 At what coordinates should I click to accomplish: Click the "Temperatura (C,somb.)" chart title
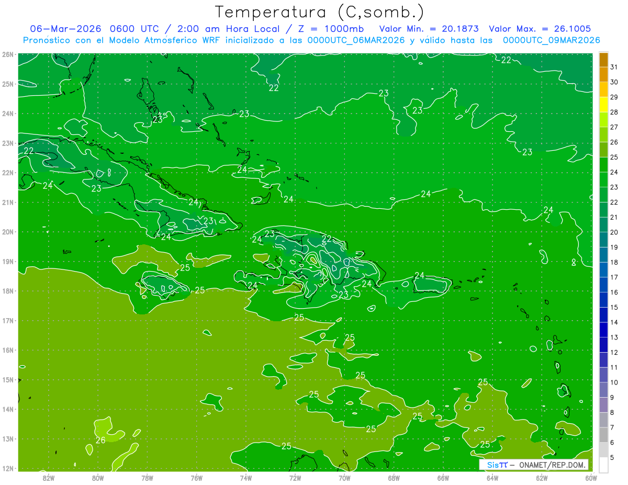[320, 12]
